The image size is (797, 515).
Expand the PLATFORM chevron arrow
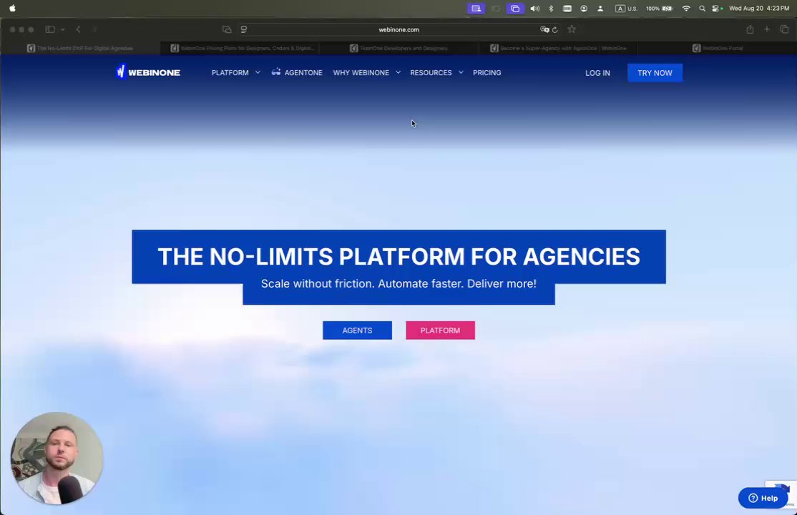[258, 72]
